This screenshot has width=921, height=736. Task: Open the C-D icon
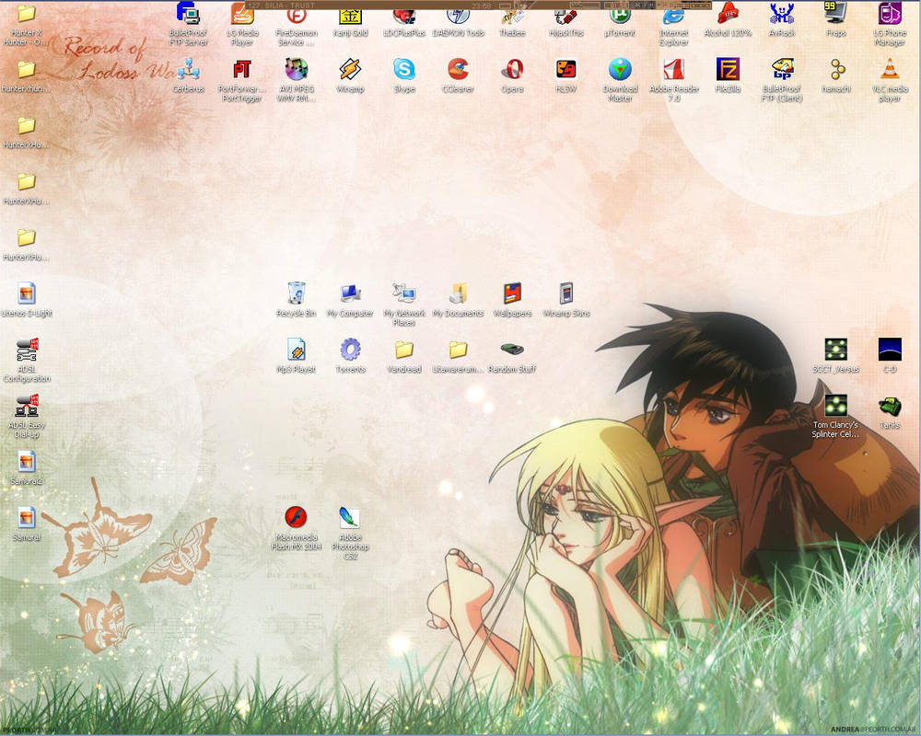pos(890,350)
